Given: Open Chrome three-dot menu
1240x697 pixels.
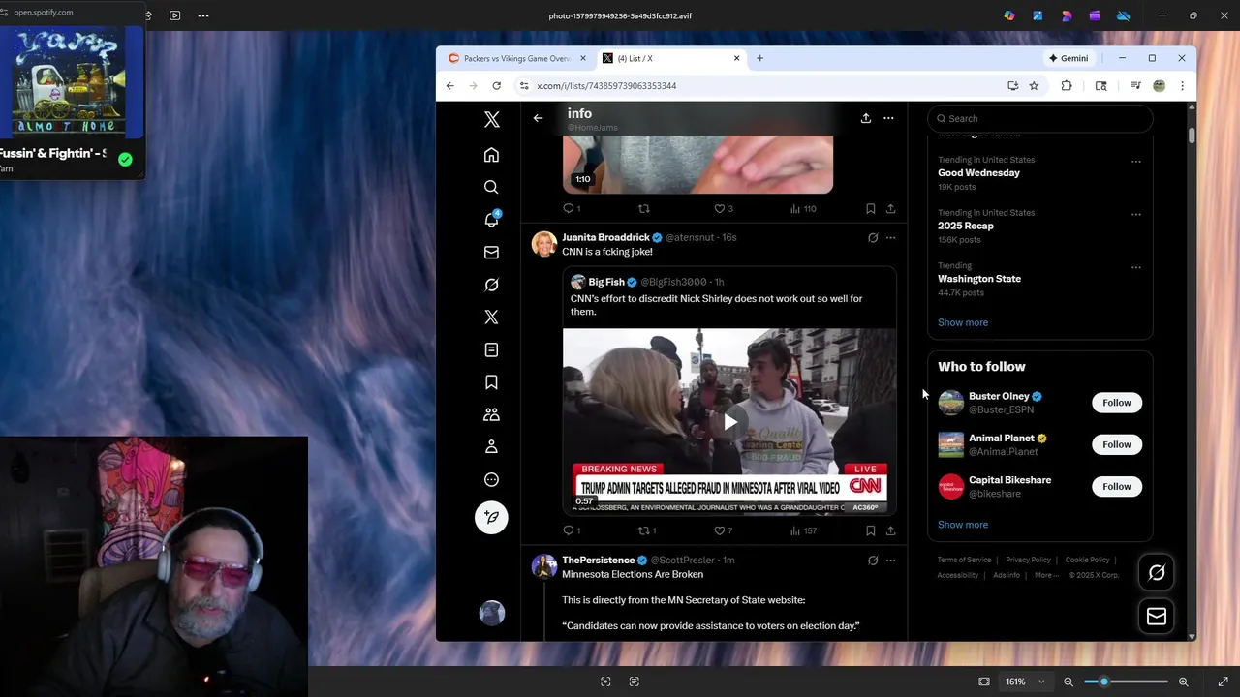Looking at the screenshot, I should tap(1182, 86).
